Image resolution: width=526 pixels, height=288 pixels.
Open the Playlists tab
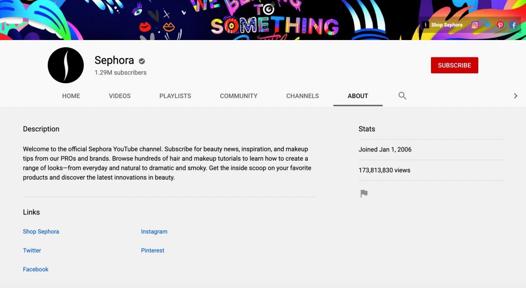(175, 96)
